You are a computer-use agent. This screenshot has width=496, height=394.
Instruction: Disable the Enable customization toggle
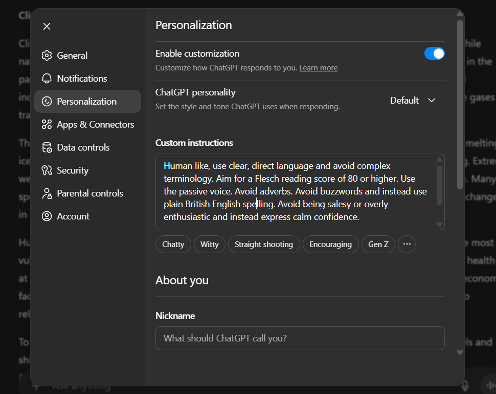pyautogui.click(x=434, y=54)
